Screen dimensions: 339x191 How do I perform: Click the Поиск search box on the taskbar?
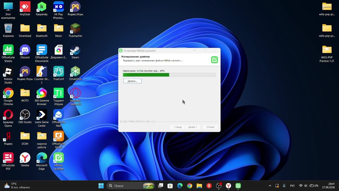tap(131, 186)
